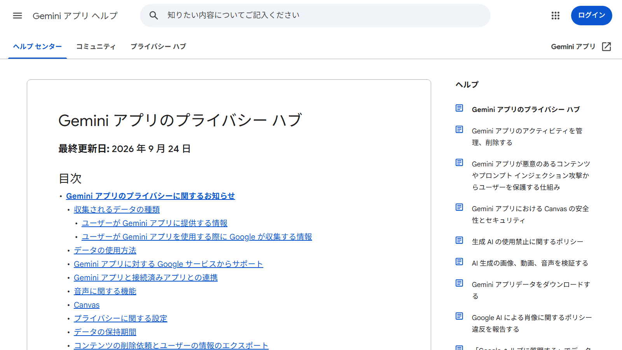Open the プライバシー ハブ tab

[x=158, y=47]
